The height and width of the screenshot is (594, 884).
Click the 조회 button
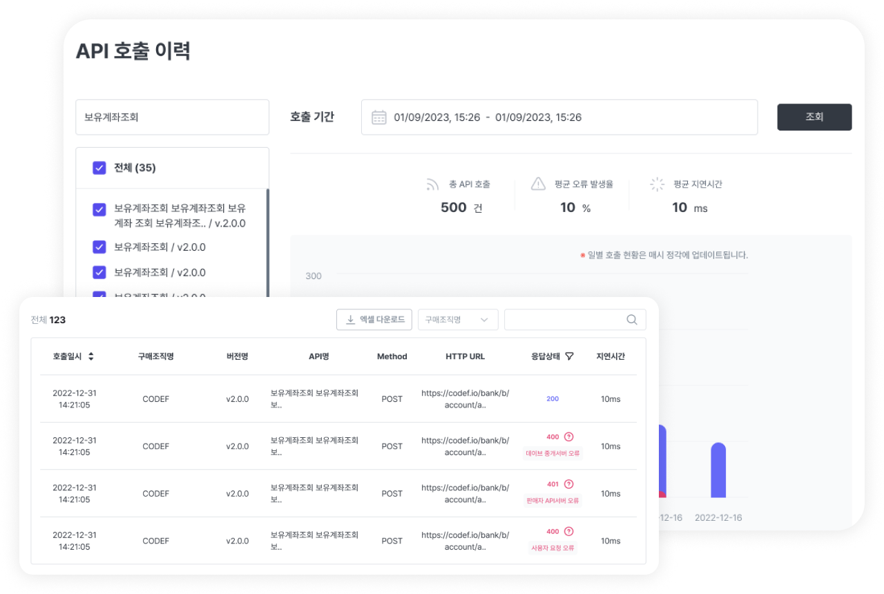coord(814,117)
